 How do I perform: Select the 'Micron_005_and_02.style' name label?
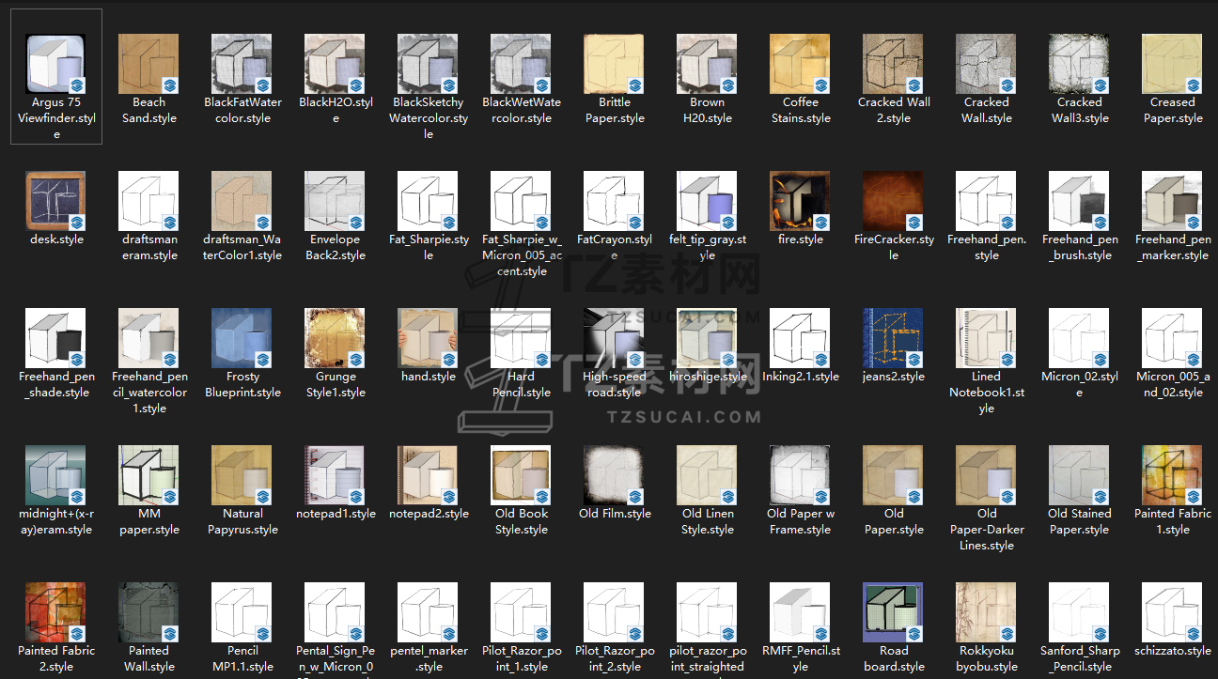pyautogui.click(x=1173, y=384)
